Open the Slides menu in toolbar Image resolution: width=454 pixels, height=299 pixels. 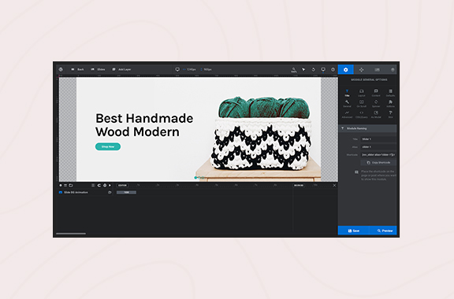click(x=98, y=69)
